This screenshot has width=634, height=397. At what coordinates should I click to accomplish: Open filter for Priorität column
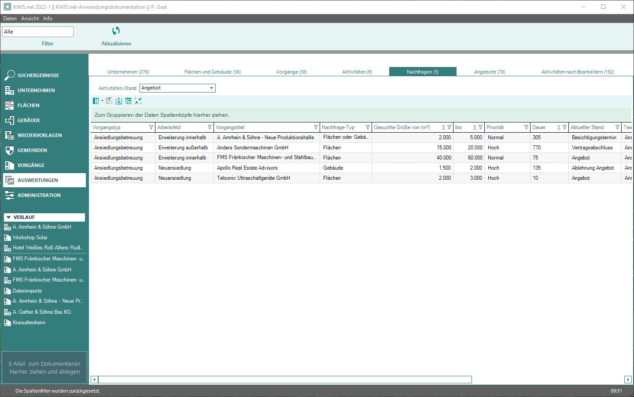(526, 127)
